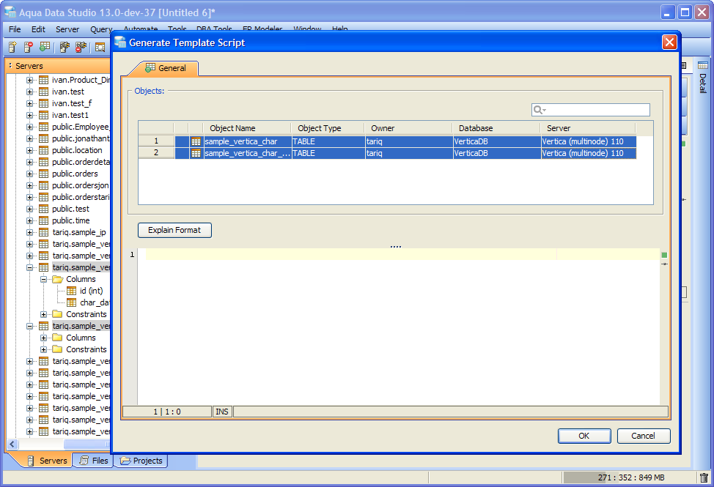
Task: Click the Vertica (multinode) 110 cell in row 2
Action: point(588,153)
